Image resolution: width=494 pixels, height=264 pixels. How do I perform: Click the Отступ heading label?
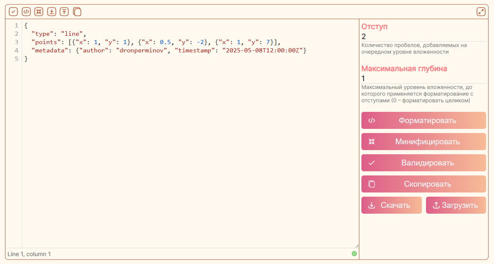pos(374,27)
